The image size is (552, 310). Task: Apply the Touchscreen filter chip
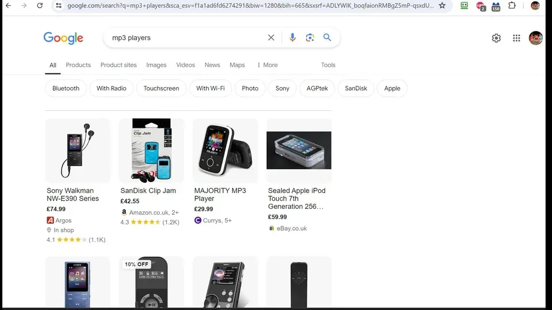[x=161, y=88]
